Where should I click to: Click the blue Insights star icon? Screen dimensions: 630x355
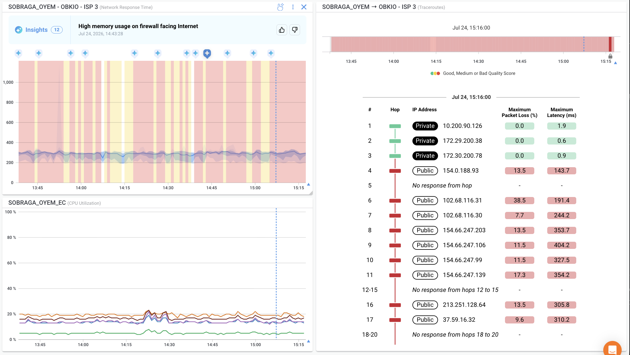pos(19,30)
